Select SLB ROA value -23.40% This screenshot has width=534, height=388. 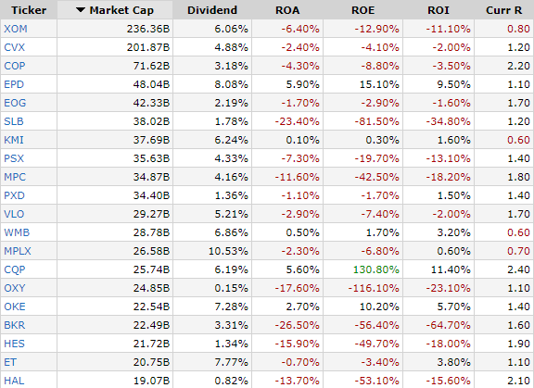298,121
